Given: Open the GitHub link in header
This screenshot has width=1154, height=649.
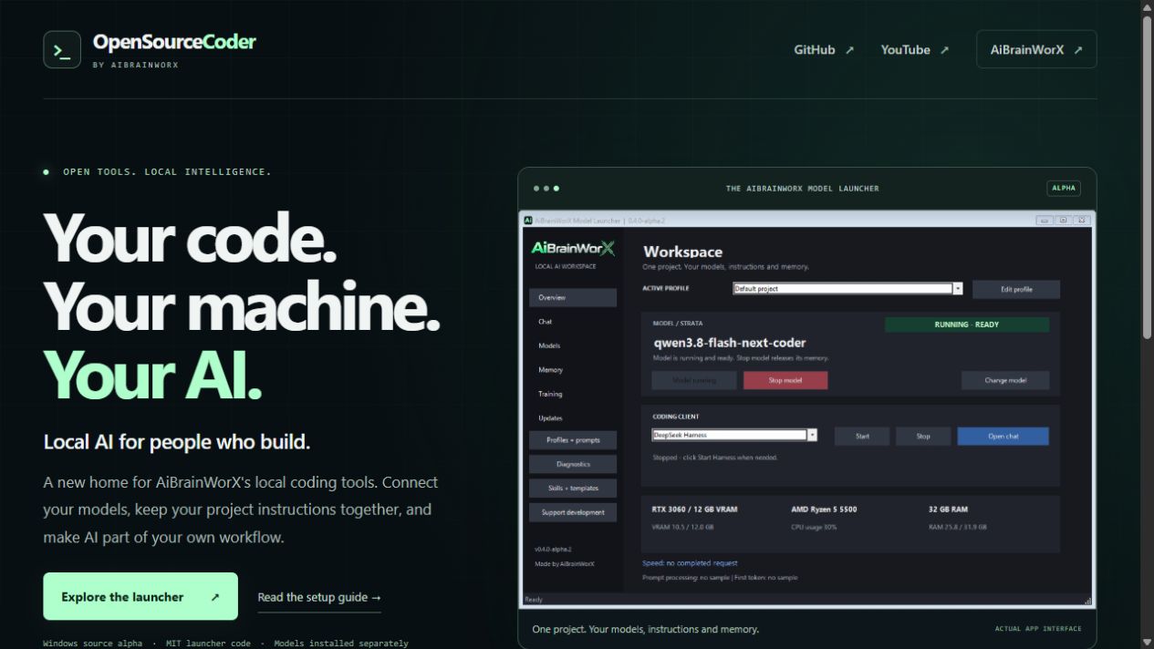Looking at the screenshot, I should 824,50.
